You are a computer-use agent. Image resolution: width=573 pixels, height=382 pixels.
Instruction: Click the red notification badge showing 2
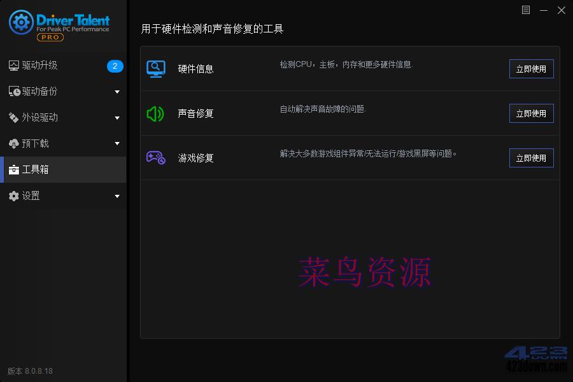[115, 66]
